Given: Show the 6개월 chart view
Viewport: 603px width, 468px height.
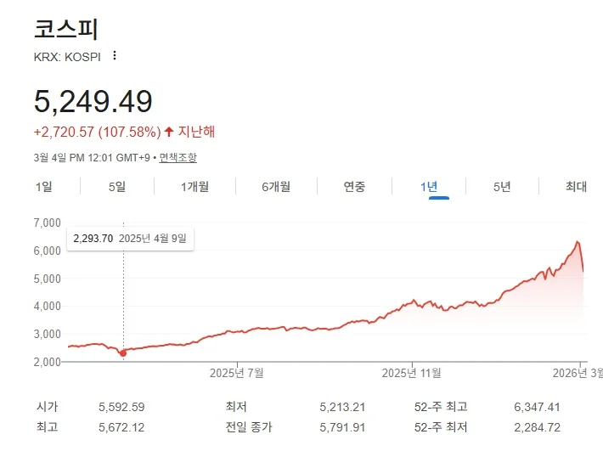Looking at the screenshot, I should coord(276,187).
